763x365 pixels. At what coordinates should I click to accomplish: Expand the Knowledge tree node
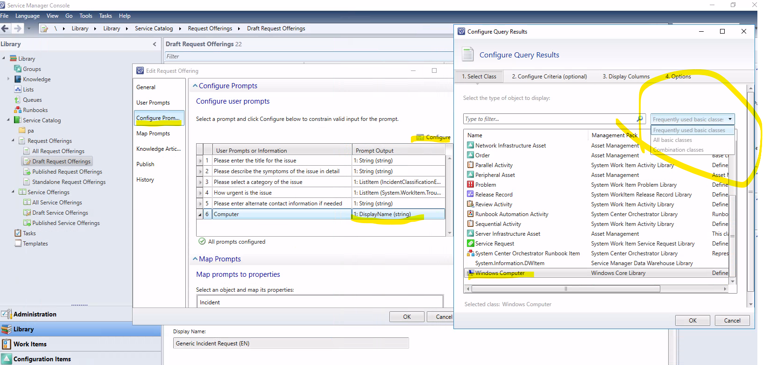click(8, 79)
